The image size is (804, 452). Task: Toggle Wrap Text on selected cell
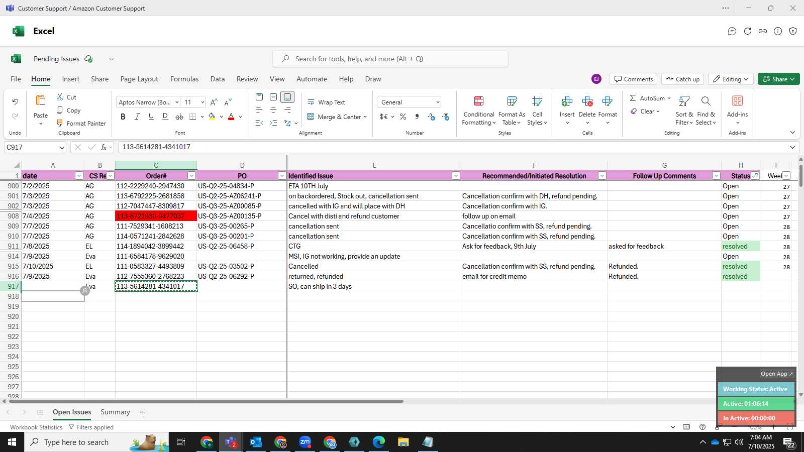(326, 102)
